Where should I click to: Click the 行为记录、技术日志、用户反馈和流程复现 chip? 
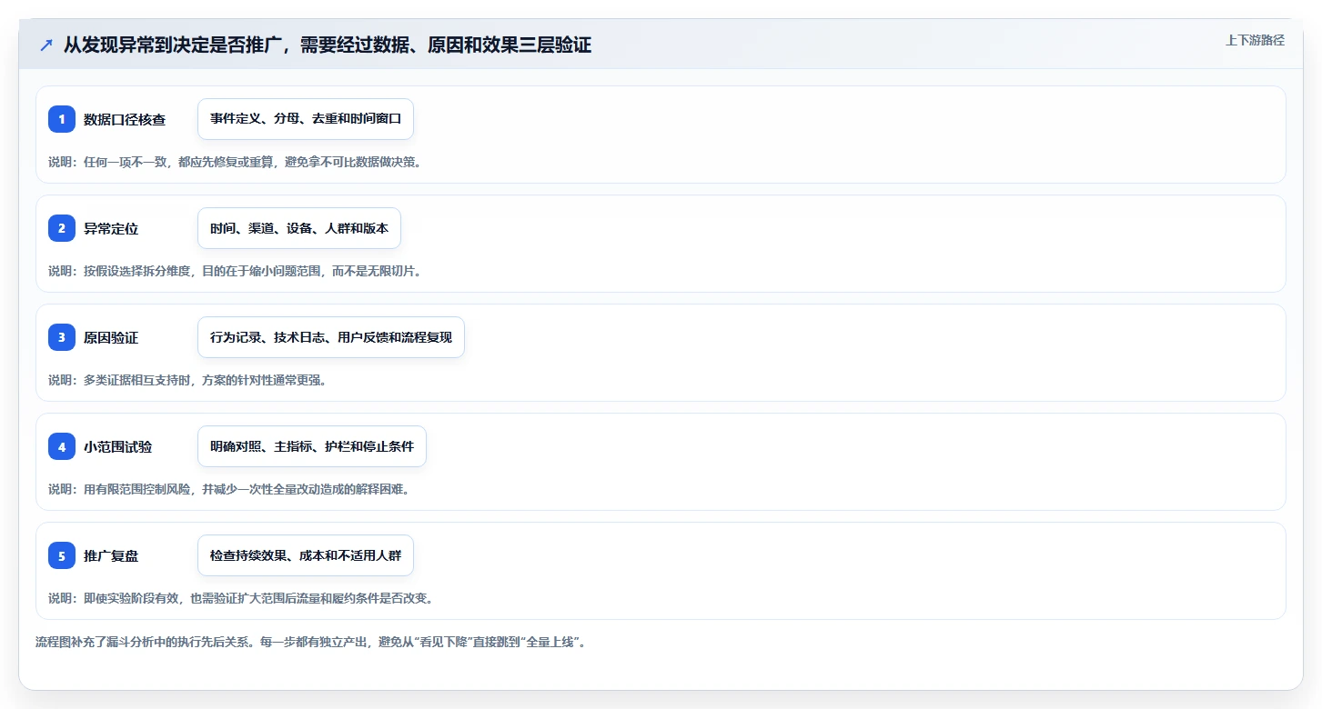tap(331, 337)
